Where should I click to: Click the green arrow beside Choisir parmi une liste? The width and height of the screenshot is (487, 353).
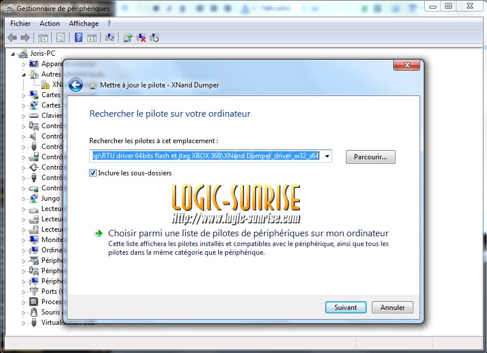pos(99,233)
